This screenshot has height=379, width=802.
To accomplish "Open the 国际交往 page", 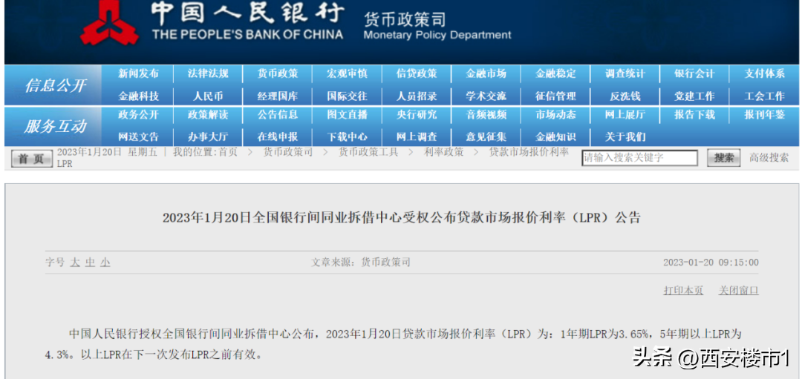I will 348,96.
